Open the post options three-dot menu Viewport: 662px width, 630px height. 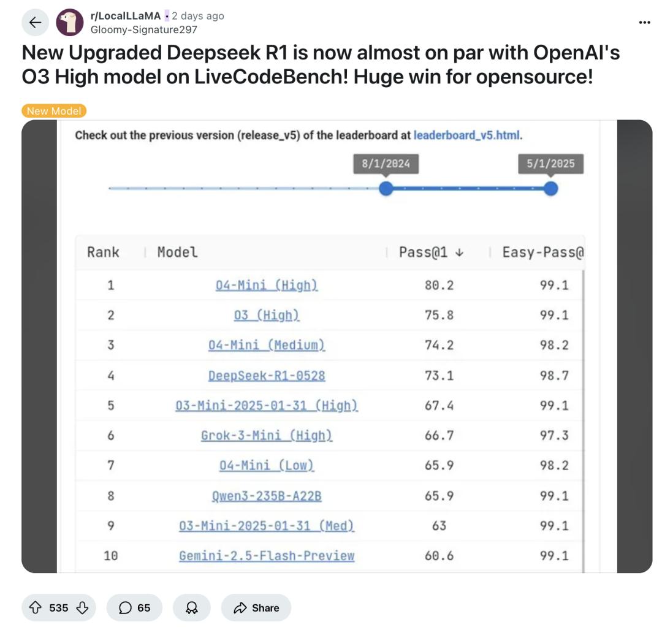[644, 23]
